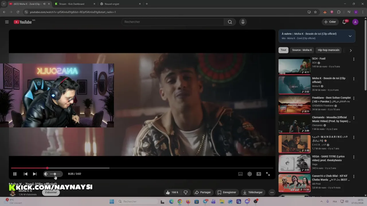Open Canon16 x Cheb Bilal Kif Kif title
Image resolution: width=367 pixels, height=206 pixels.
click(331, 178)
